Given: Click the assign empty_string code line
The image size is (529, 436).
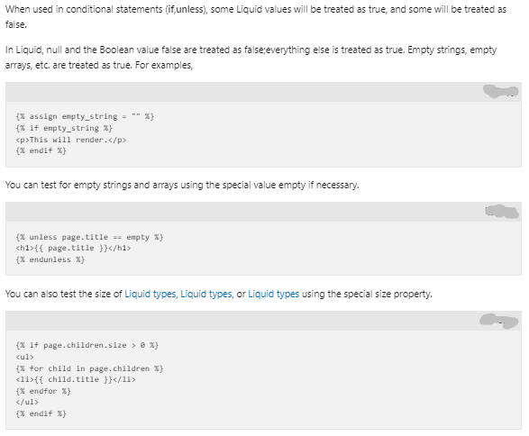Looking at the screenshot, I should [x=85, y=117].
